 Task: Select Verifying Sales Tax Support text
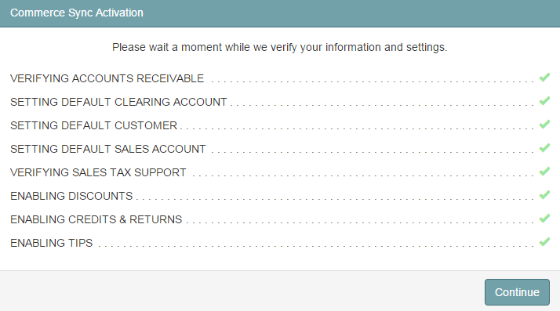[x=98, y=172]
